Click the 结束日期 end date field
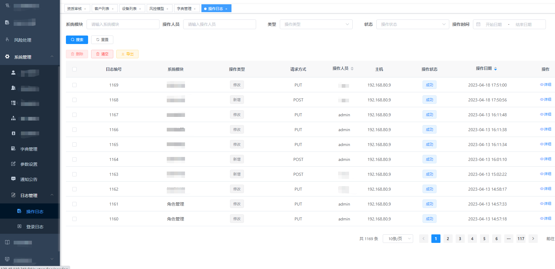Screen dimensions: 555x269 coord(524,25)
